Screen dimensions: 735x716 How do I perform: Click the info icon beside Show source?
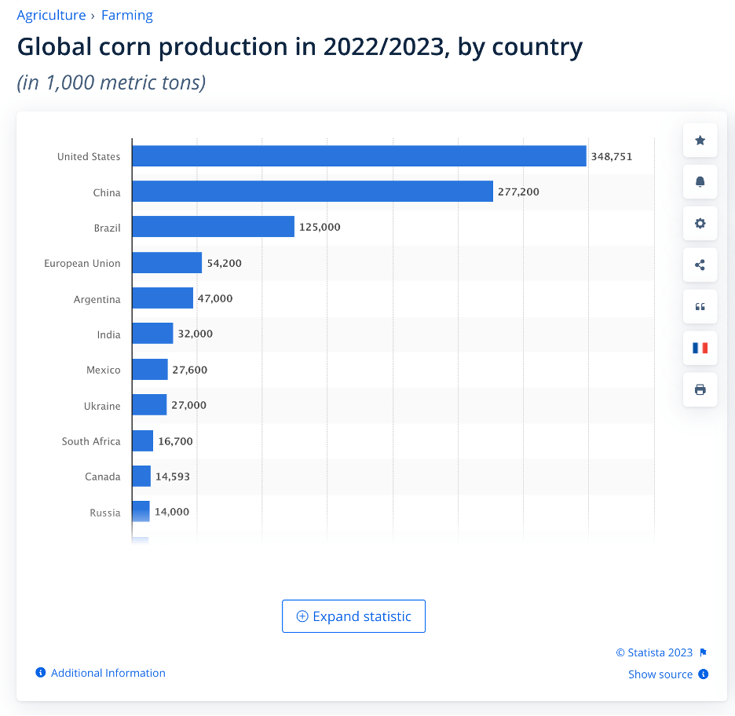tap(704, 674)
